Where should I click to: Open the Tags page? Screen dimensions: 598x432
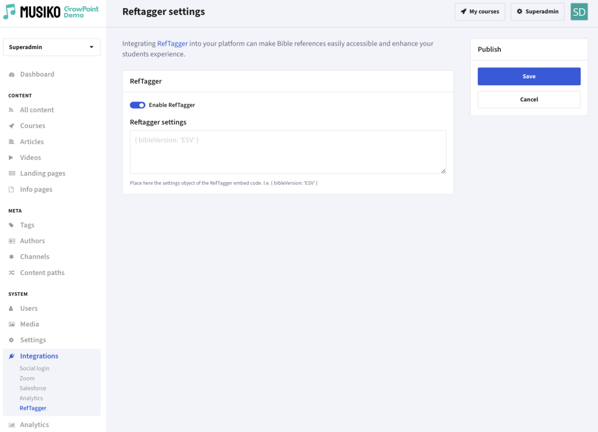[x=27, y=225]
